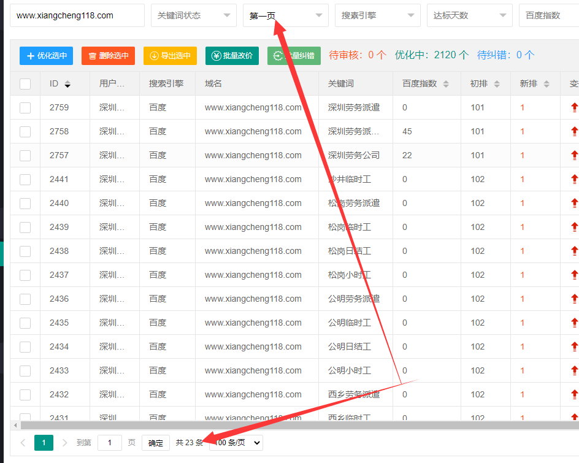The image size is (579, 463).
Task: Click the 批量改价 batch price button
Action: click(x=232, y=56)
